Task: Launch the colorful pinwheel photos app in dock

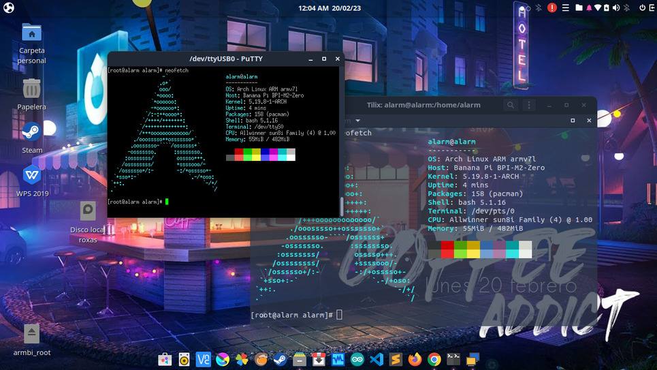Action: pos(242,360)
